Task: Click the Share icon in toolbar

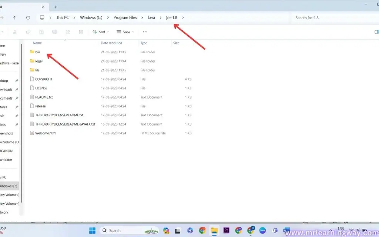Action: (68, 32)
